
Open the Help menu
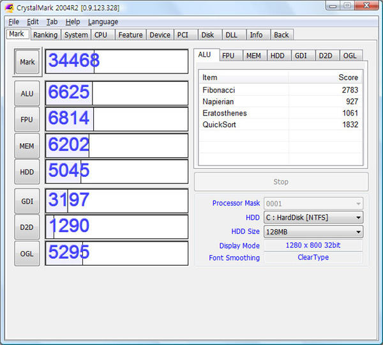[73, 22]
